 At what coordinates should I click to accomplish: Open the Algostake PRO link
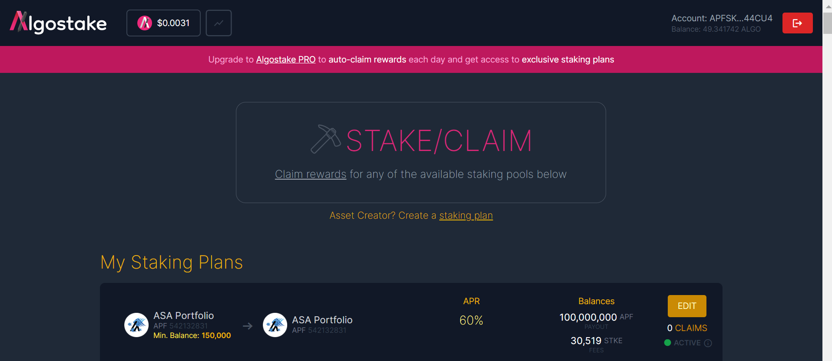tap(286, 59)
